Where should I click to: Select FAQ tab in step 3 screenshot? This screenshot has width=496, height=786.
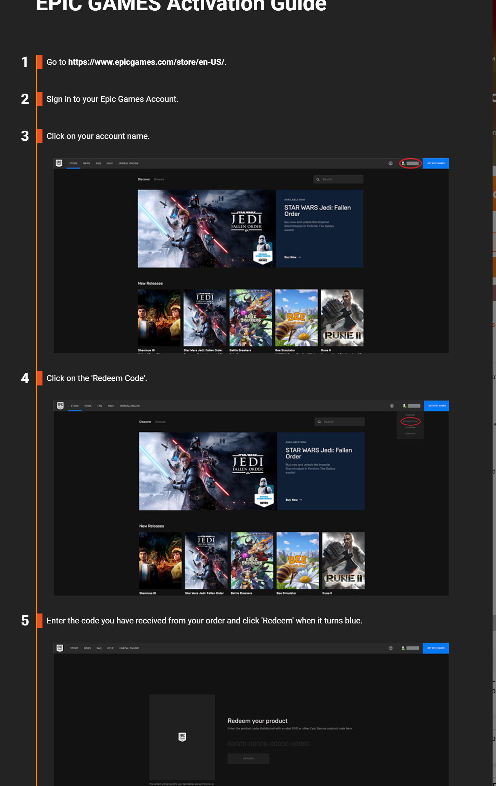pyautogui.click(x=98, y=163)
